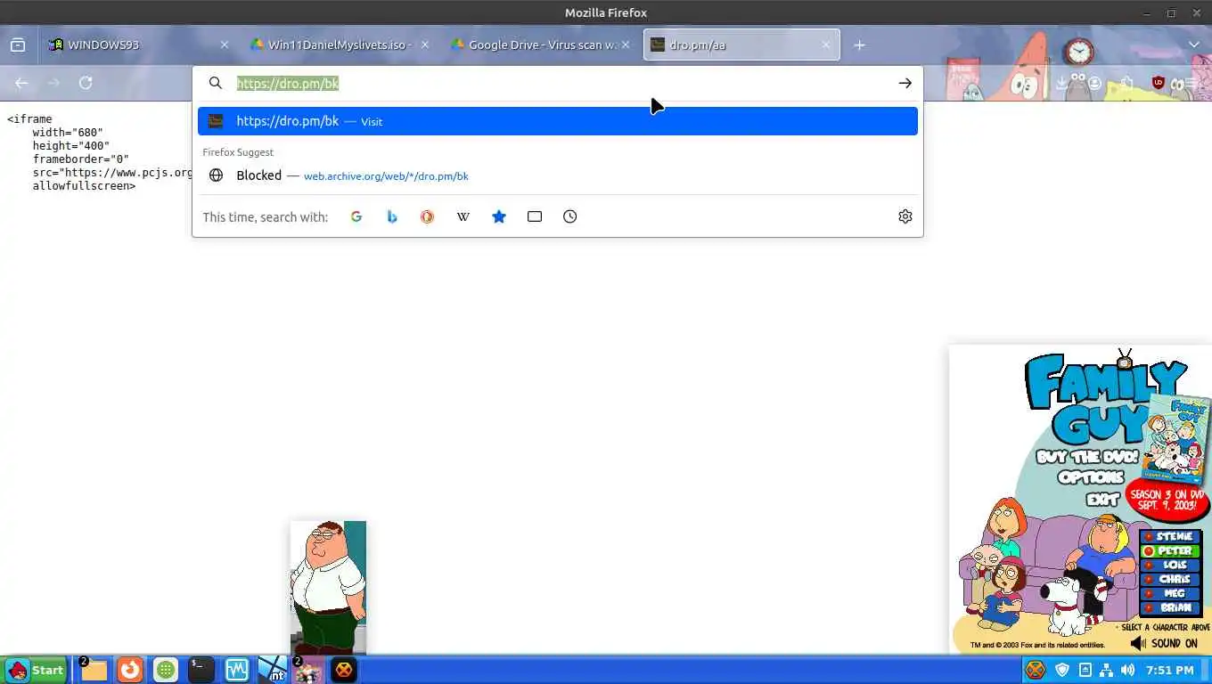This screenshot has width=1212, height=684.
Task: Select the dro.pm/aa tab
Action: tap(741, 45)
